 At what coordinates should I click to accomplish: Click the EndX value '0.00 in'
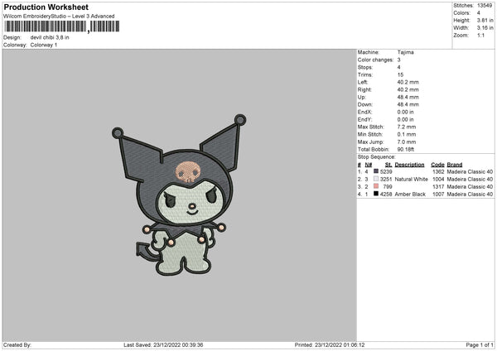point(405,112)
